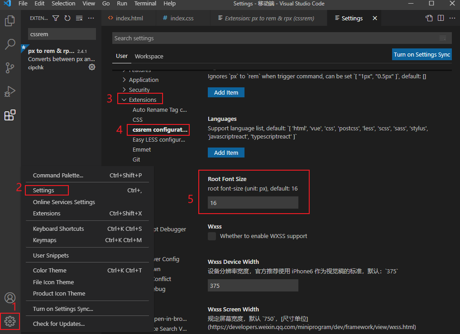Image resolution: width=460 pixels, height=334 pixels.
Task: Open the Terminal menu
Action: click(x=145, y=4)
